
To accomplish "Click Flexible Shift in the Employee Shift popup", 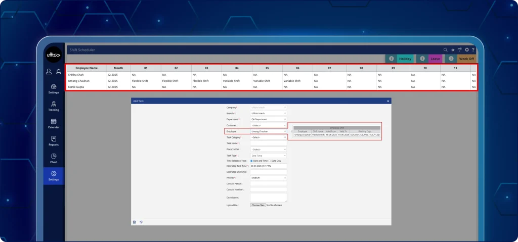I will point(318,135).
